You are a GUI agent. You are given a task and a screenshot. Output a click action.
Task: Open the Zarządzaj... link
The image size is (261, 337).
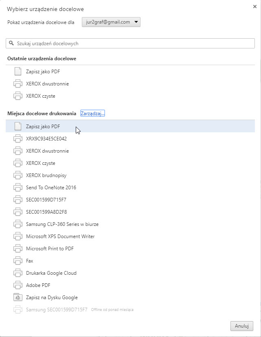point(92,113)
